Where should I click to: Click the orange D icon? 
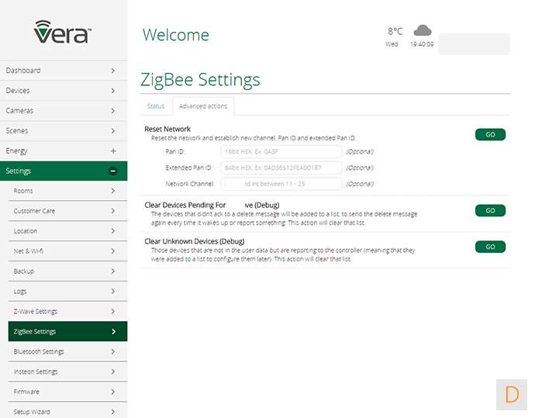tap(512, 394)
